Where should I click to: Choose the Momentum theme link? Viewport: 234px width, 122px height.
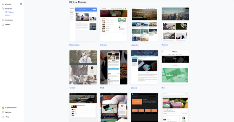74,45
